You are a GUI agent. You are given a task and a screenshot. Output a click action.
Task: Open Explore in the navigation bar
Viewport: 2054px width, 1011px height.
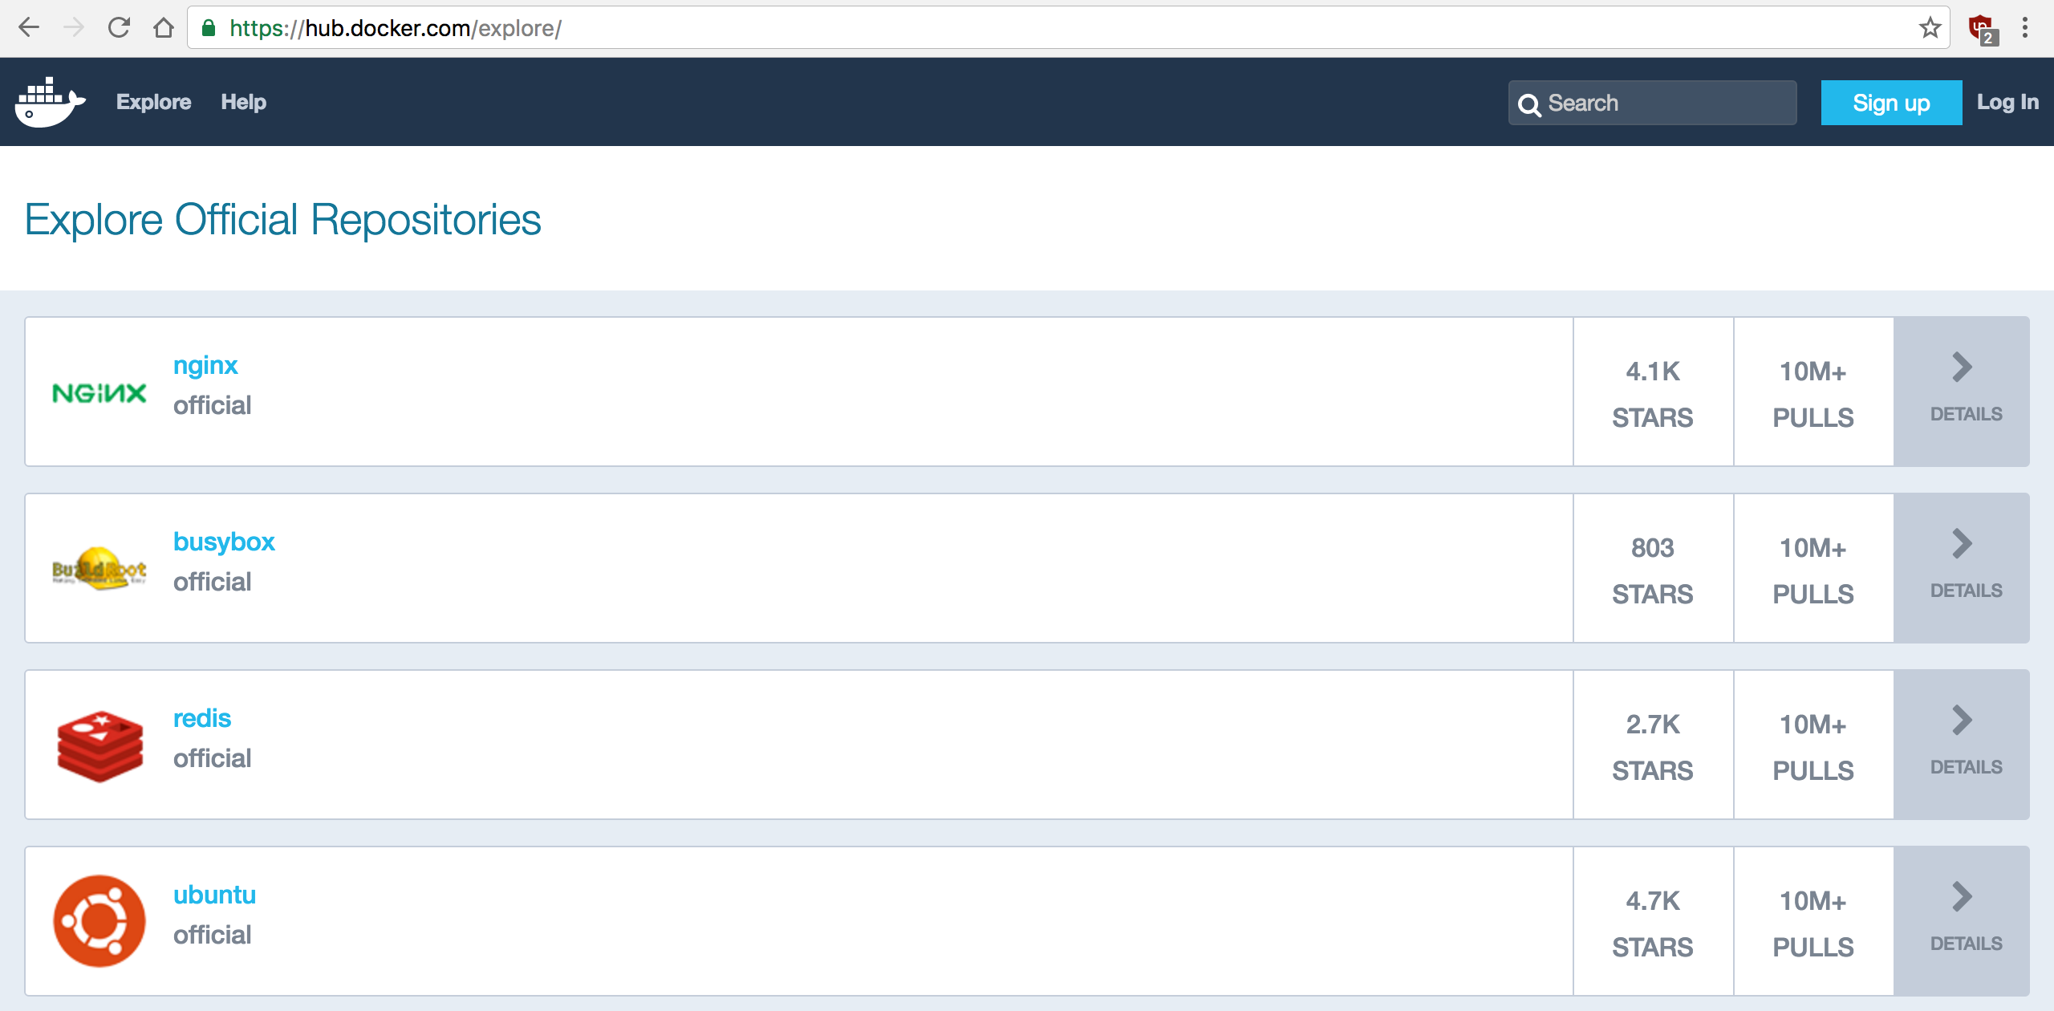tap(153, 102)
